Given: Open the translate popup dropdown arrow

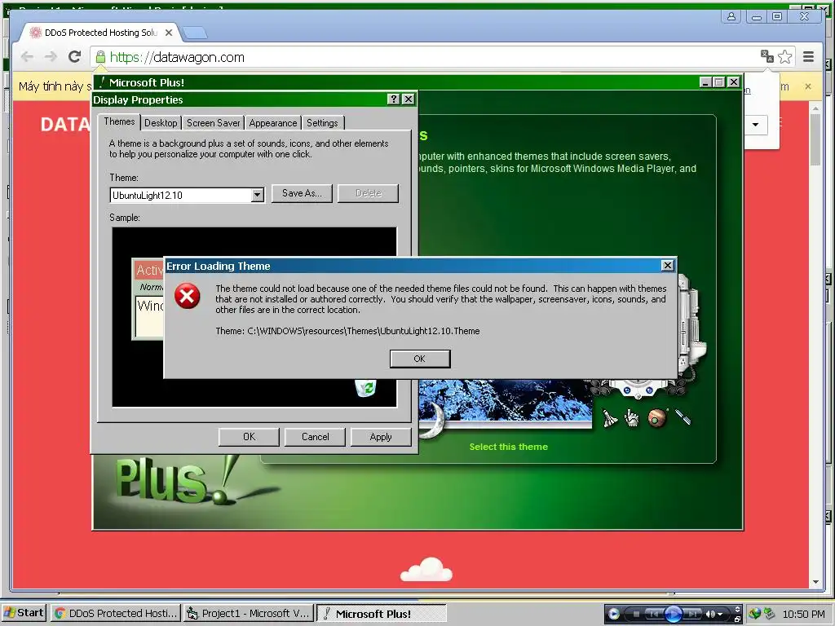Looking at the screenshot, I should tap(756, 125).
